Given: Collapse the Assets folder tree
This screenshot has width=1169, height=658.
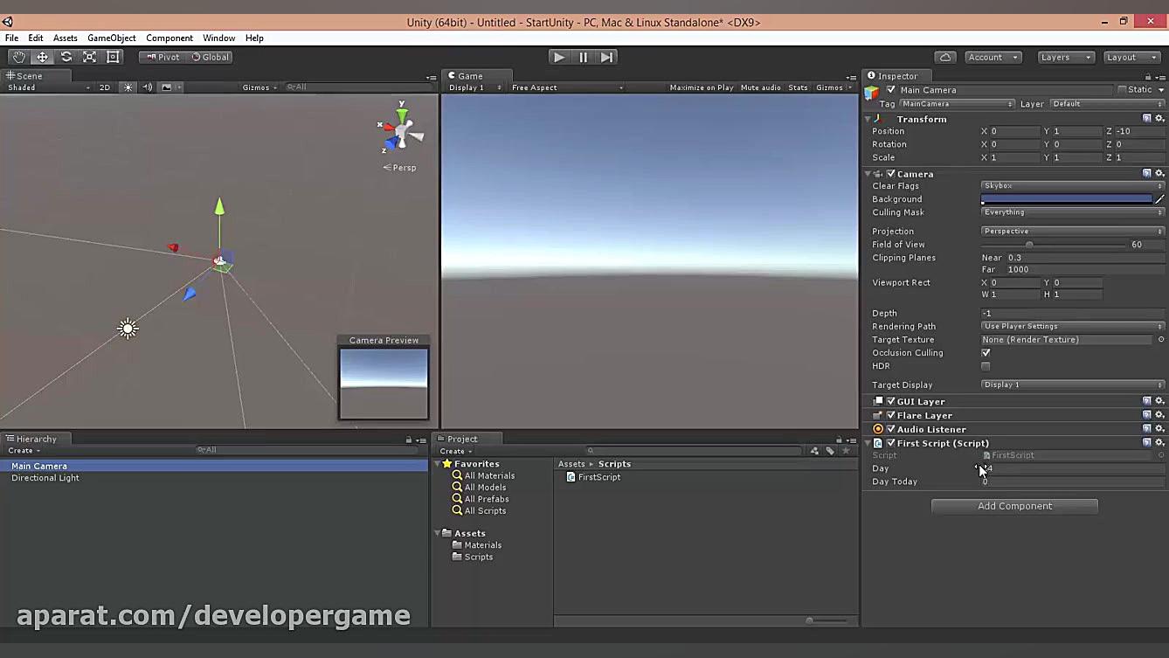Looking at the screenshot, I should click(439, 533).
